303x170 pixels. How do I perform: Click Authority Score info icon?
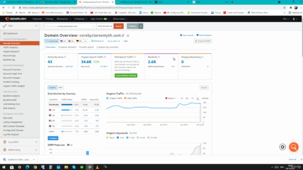(x=65, y=57)
